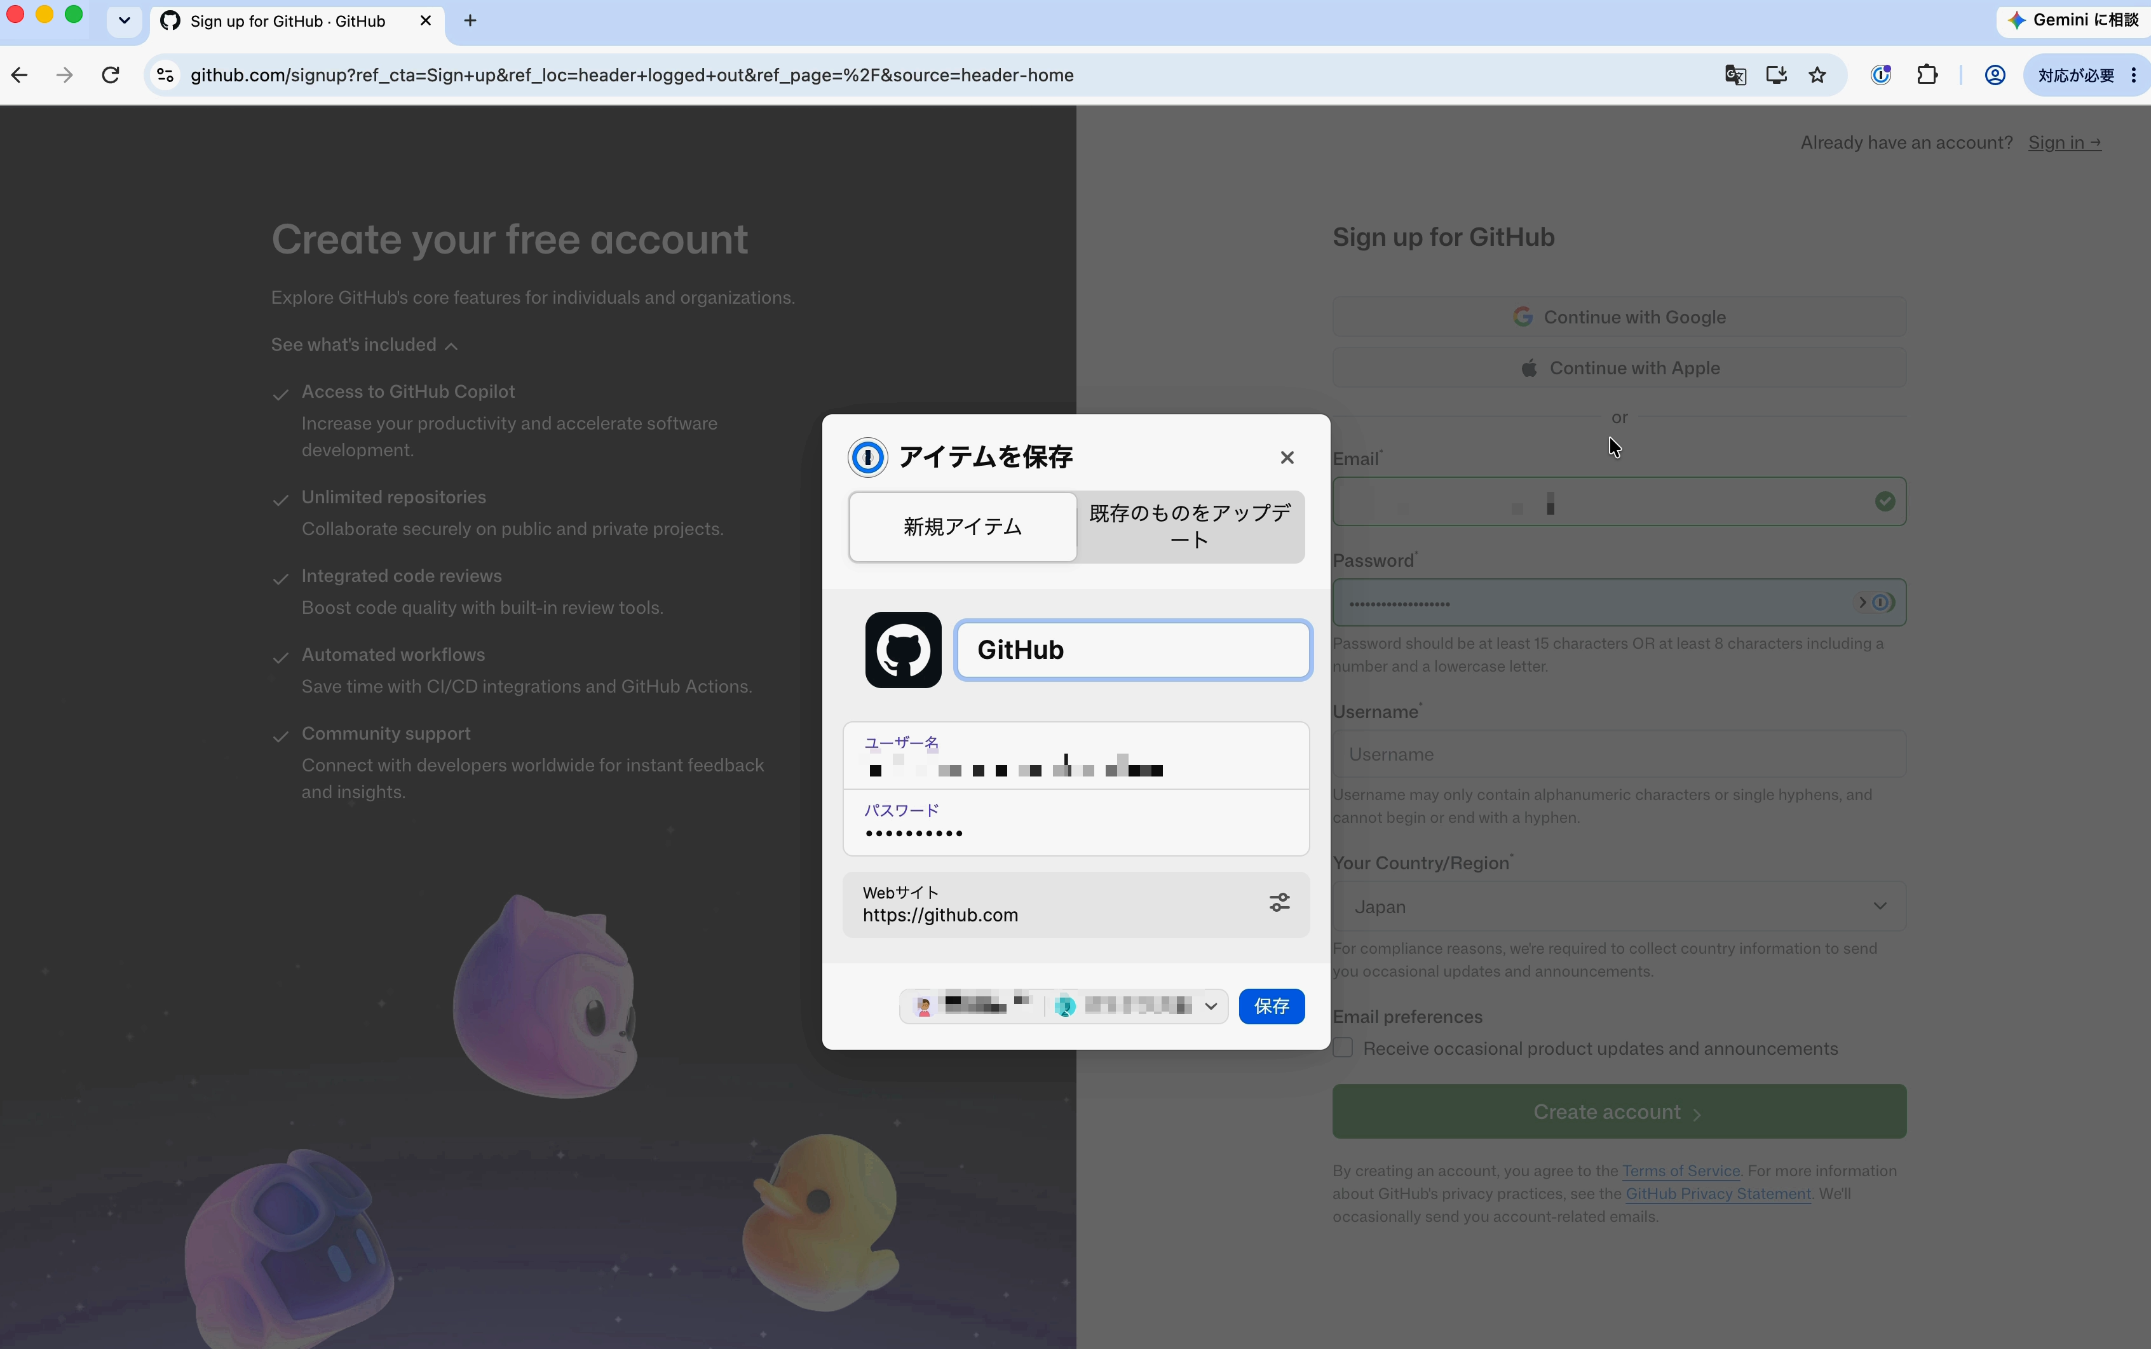The image size is (2151, 1349).
Task: Click the Create your free account heading
Action: 510,240
